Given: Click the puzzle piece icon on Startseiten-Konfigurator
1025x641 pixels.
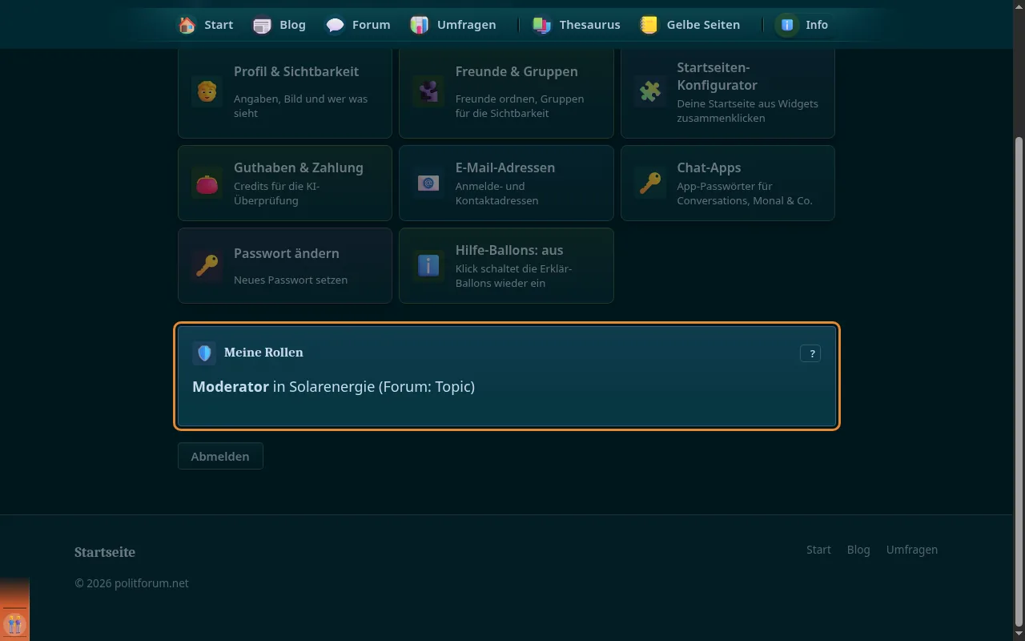Looking at the screenshot, I should coord(650,91).
